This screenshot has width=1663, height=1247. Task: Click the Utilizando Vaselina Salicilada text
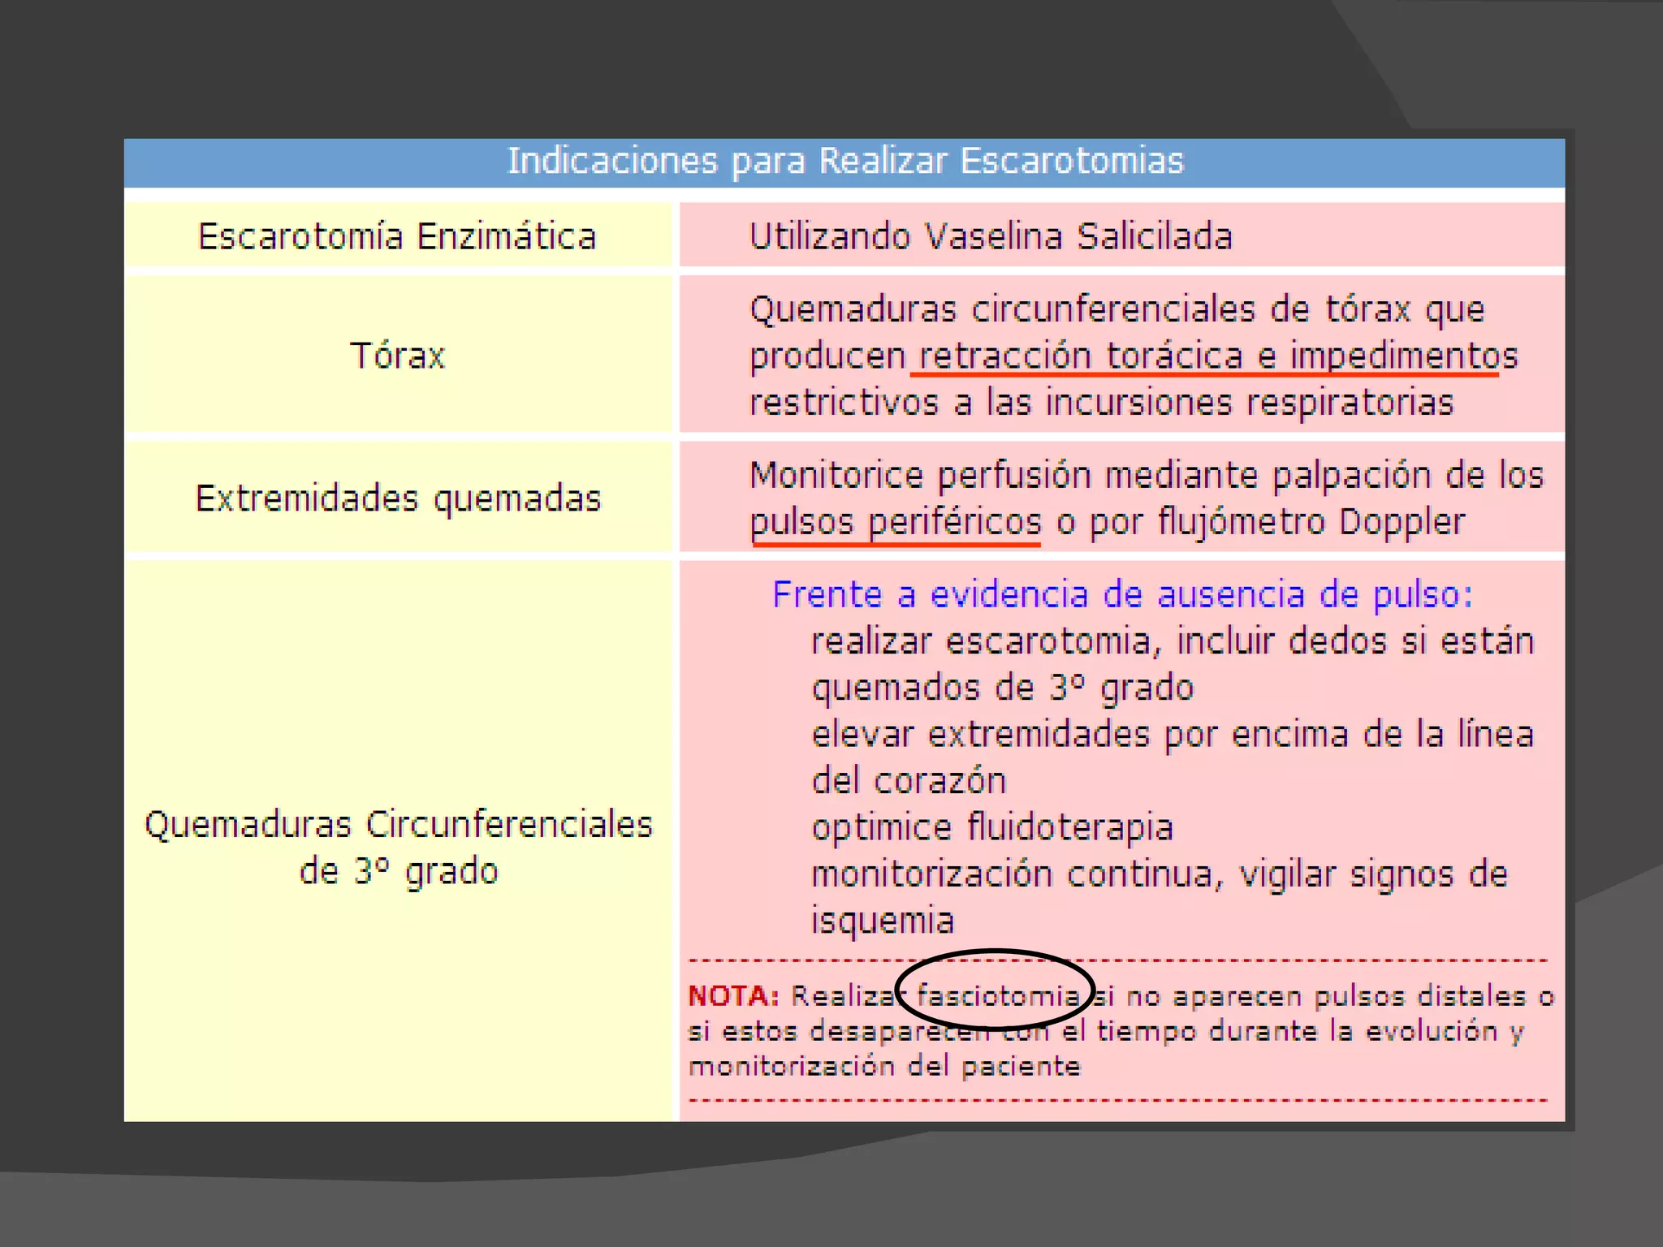click(990, 236)
